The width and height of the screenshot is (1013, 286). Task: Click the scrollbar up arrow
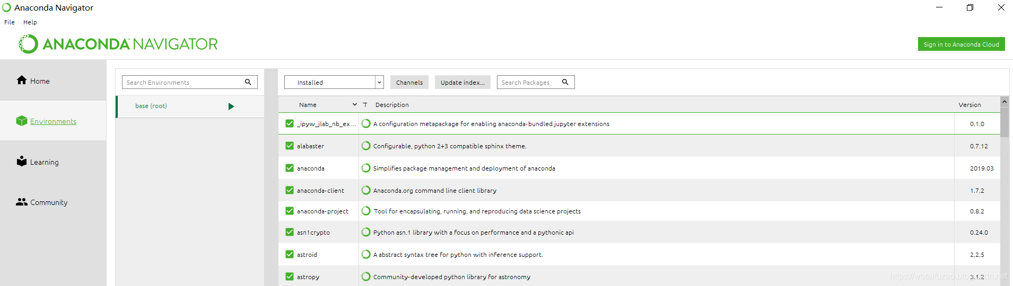[1005, 102]
